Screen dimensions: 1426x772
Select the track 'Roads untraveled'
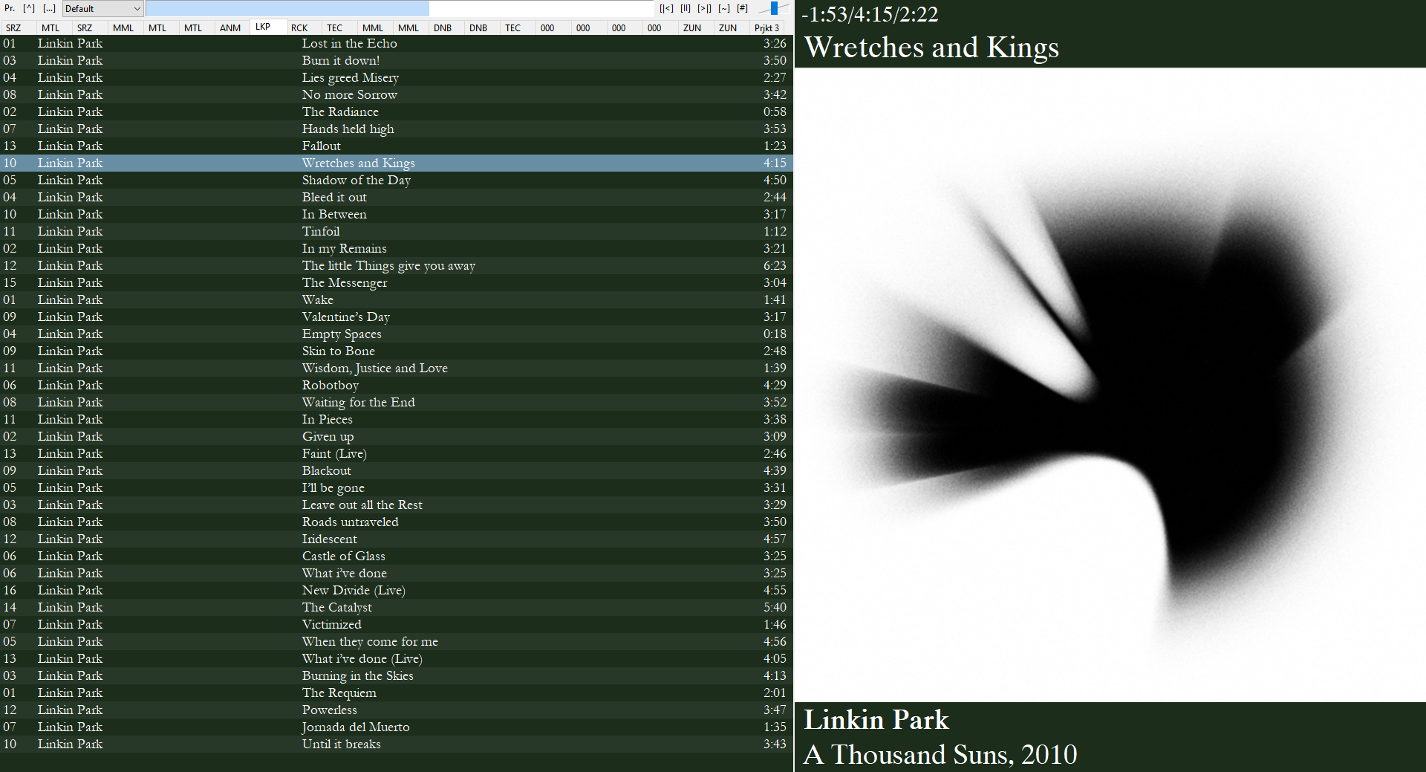[397, 522]
